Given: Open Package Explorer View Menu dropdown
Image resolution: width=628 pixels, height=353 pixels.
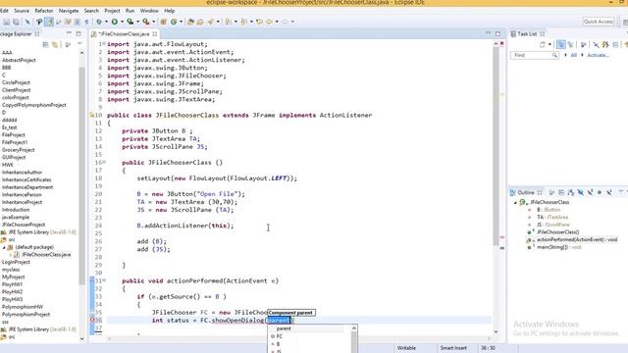Looking at the screenshot, I should [79, 44].
